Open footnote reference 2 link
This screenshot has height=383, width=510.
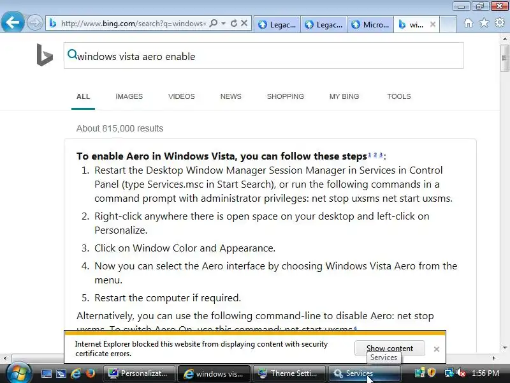tap(375, 155)
